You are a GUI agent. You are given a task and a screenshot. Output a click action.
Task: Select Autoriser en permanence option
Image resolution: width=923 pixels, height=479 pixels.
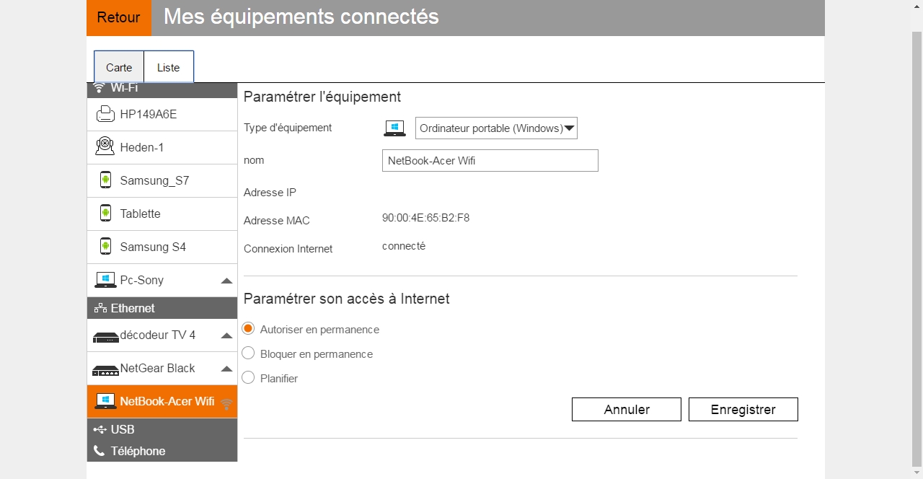point(248,329)
